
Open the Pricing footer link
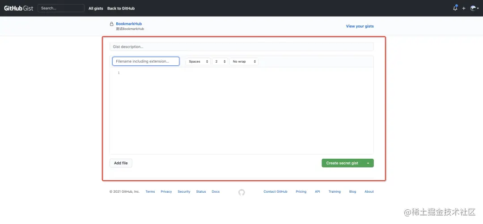[301, 192]
